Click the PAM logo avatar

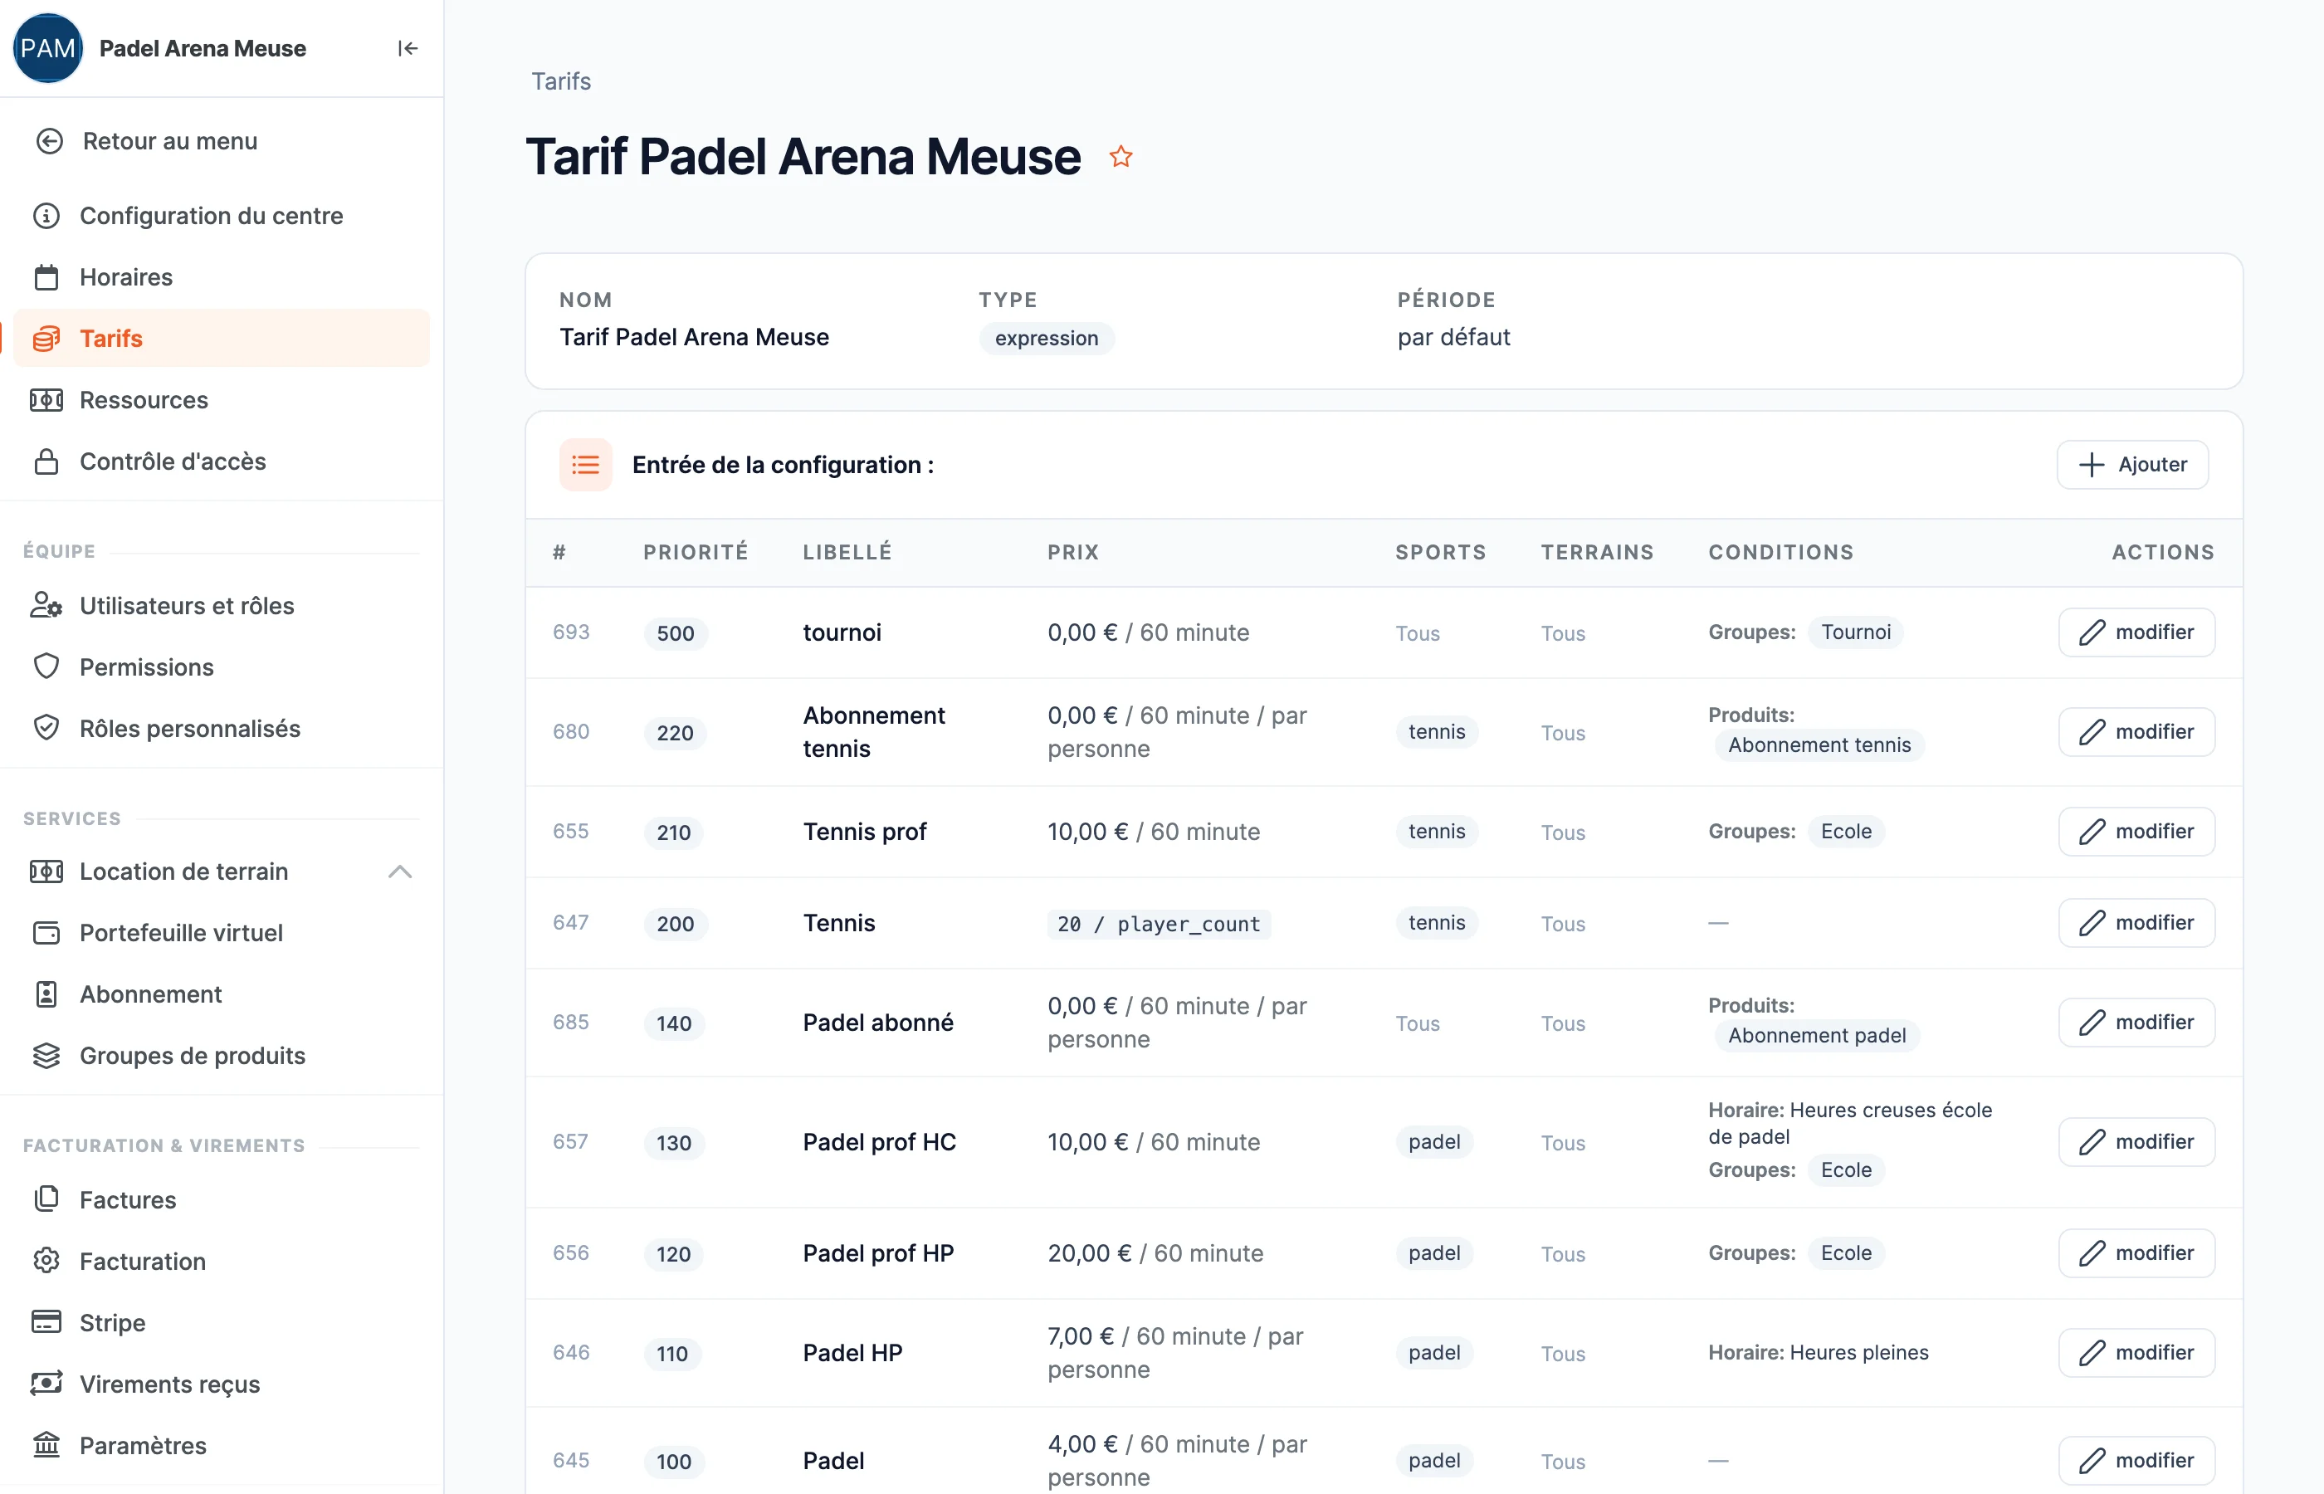click(x=47, y=48)
